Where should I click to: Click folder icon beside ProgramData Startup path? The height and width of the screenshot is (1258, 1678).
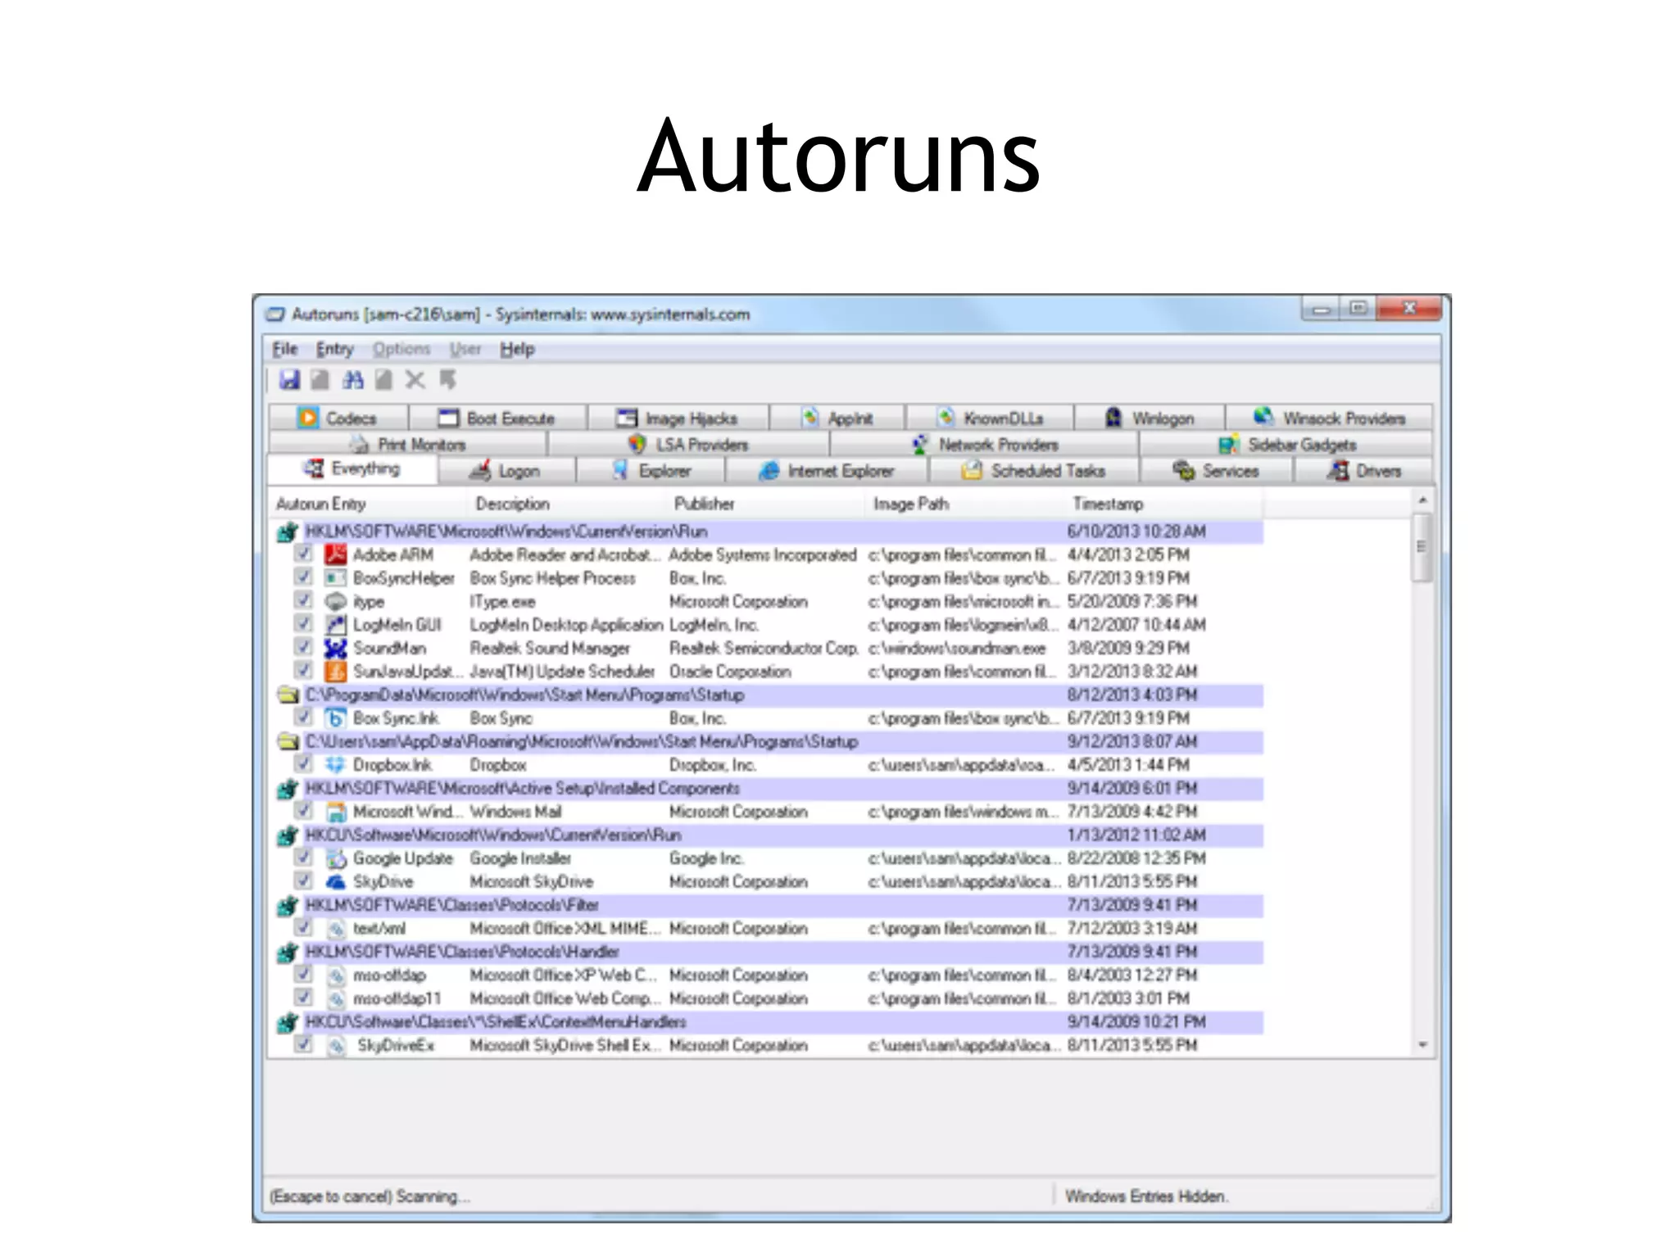click(288, 695)
